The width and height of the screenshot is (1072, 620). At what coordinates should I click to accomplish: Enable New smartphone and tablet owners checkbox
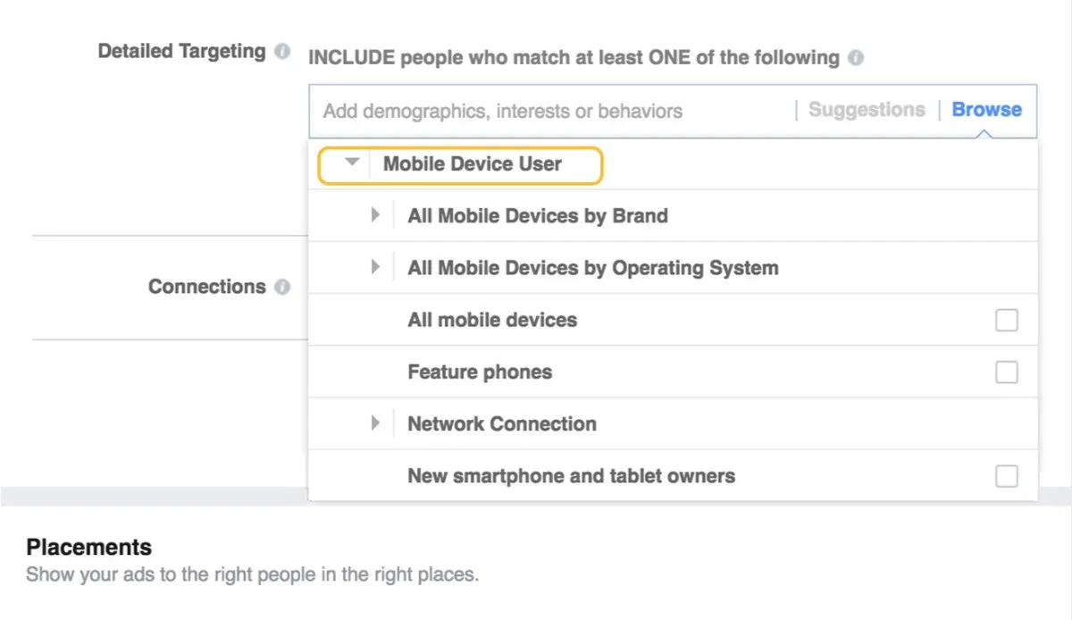[1007, 476]
